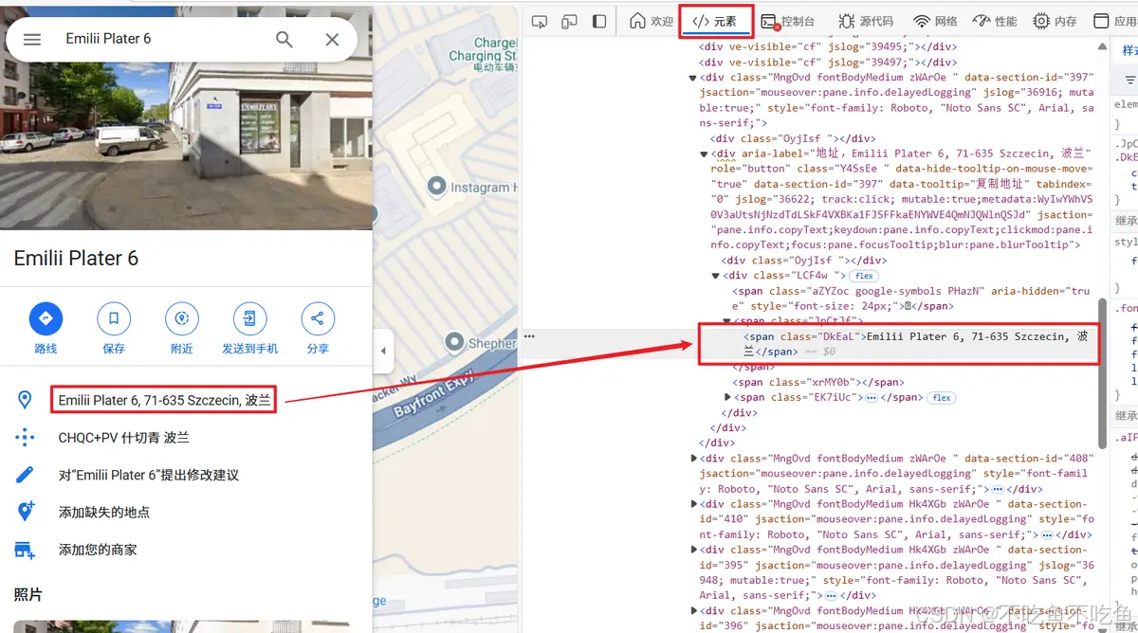Switch to the 源代码 tab
Screen dimensions: 1138x633
click(x=864, y=21)
